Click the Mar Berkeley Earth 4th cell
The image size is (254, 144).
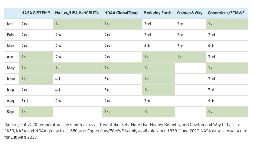coord(158,46)
